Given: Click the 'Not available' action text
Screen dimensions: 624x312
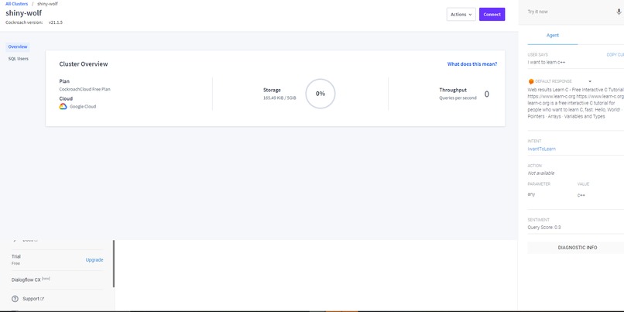Looking at the screenshot, I should tap(541, 173).
